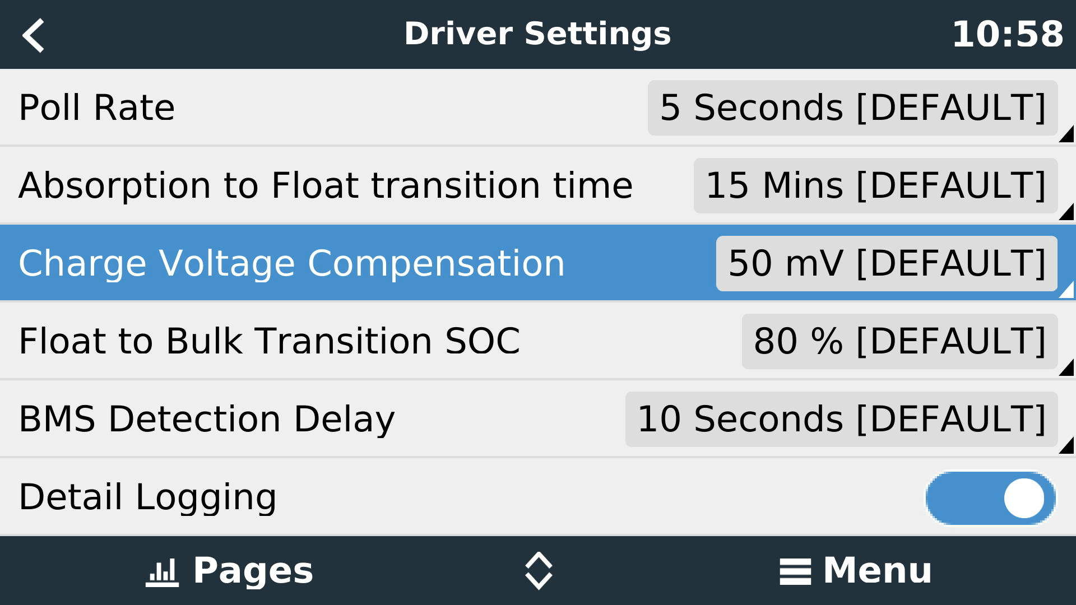Screen dimensions: 1076x605
Task: Open the 80 % SOC dropdown
Action: pos(899,341)
